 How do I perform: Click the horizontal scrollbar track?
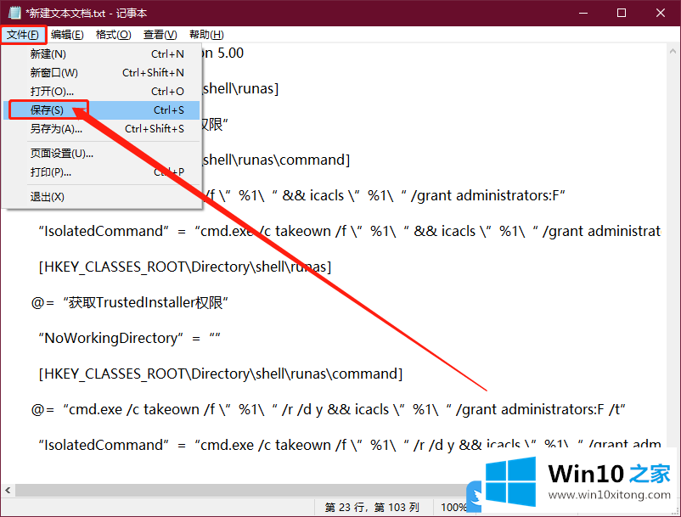(241, 491)
